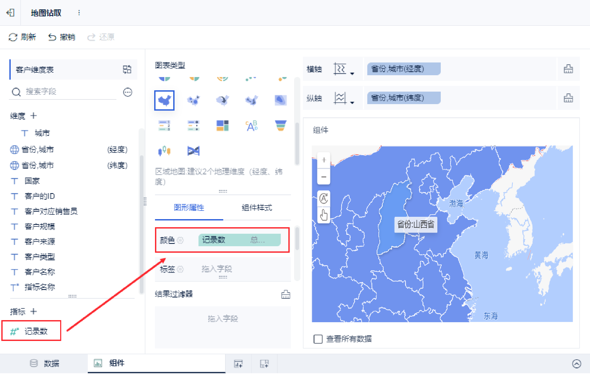The width and height of the screenshot is (590, 374).
Task: Switch to the 组件样式 tab
Action: (x=257, y=208)
